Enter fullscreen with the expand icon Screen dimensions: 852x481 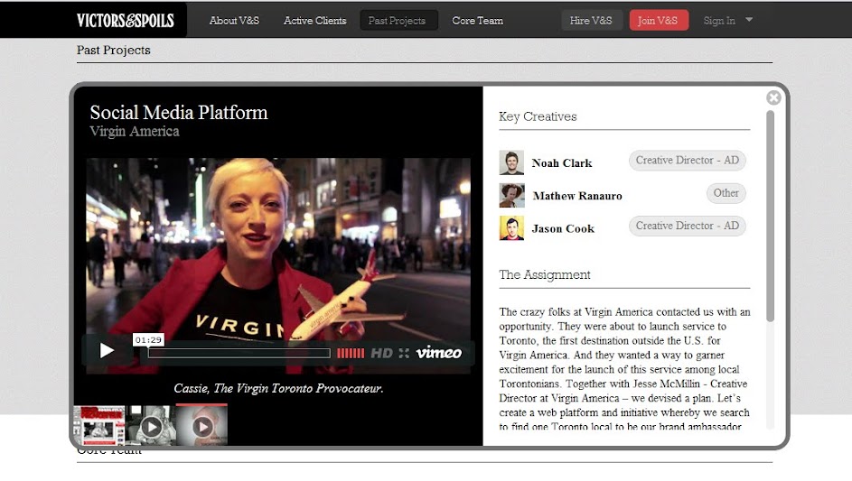pos(404,354)
